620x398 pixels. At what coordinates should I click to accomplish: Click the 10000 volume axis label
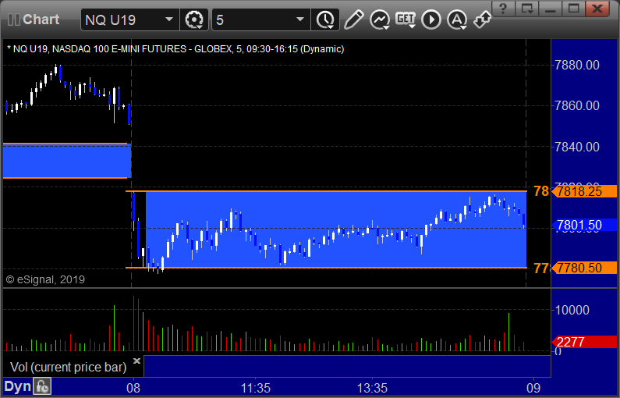[x=572, y=310]
